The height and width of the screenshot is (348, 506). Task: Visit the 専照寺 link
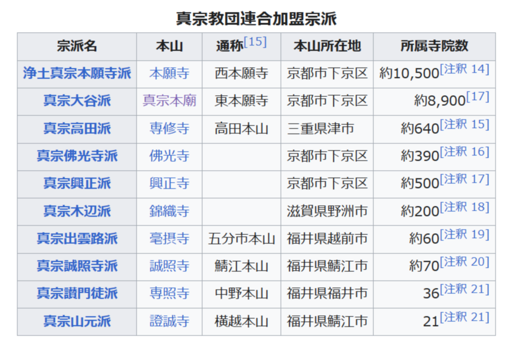pos(169,293)
